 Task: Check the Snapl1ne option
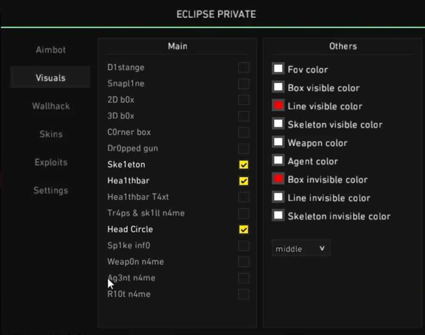point(244,84)
